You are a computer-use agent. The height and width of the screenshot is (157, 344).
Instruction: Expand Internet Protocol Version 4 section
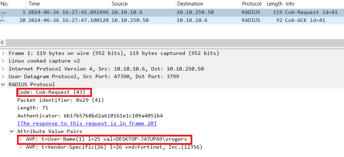tap(3, 69)
